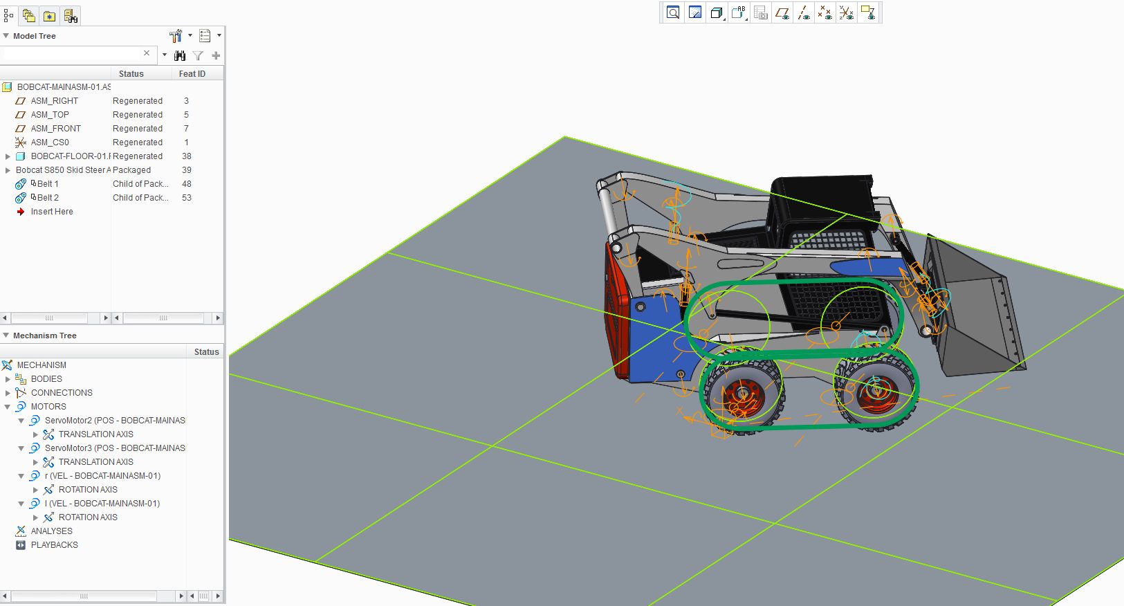Select the ASM_TOP datum plane
Viewport: 1124px width, 606px height.
[x=50, y=115]
